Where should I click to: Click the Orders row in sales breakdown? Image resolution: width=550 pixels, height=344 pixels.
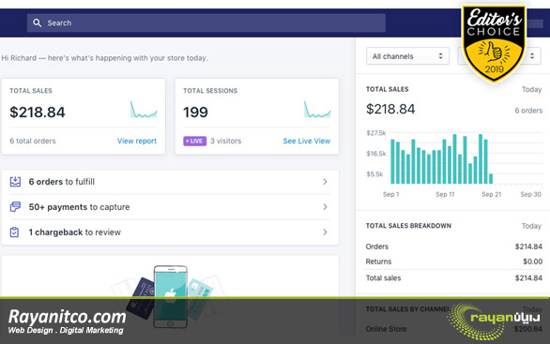[x=454, y=247]
